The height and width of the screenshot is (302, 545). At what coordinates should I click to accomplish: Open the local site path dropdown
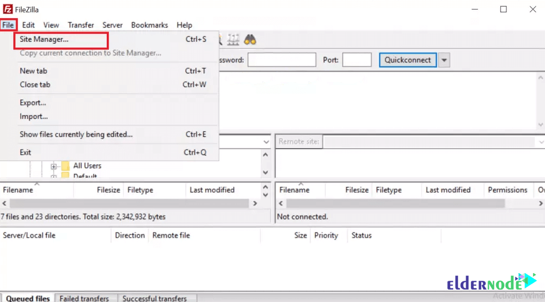pos(266,142)
